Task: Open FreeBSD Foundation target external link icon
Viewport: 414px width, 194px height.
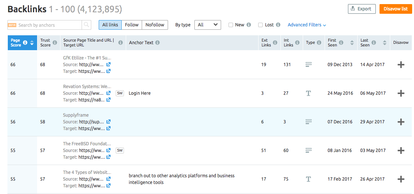Action: point(108,157)
